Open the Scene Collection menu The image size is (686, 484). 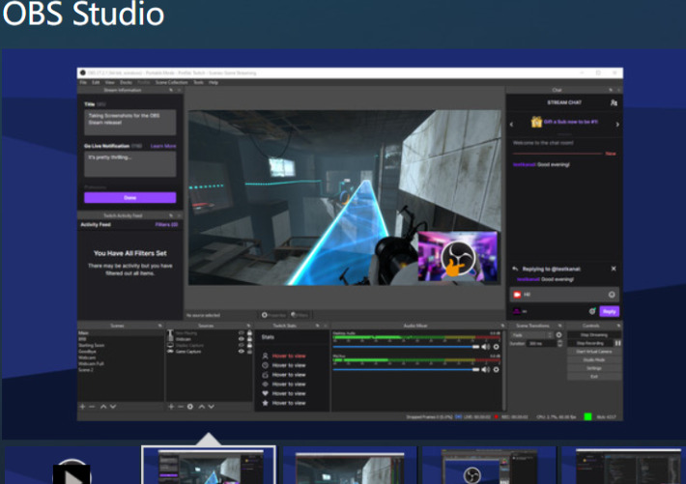[x=171, y=83]
